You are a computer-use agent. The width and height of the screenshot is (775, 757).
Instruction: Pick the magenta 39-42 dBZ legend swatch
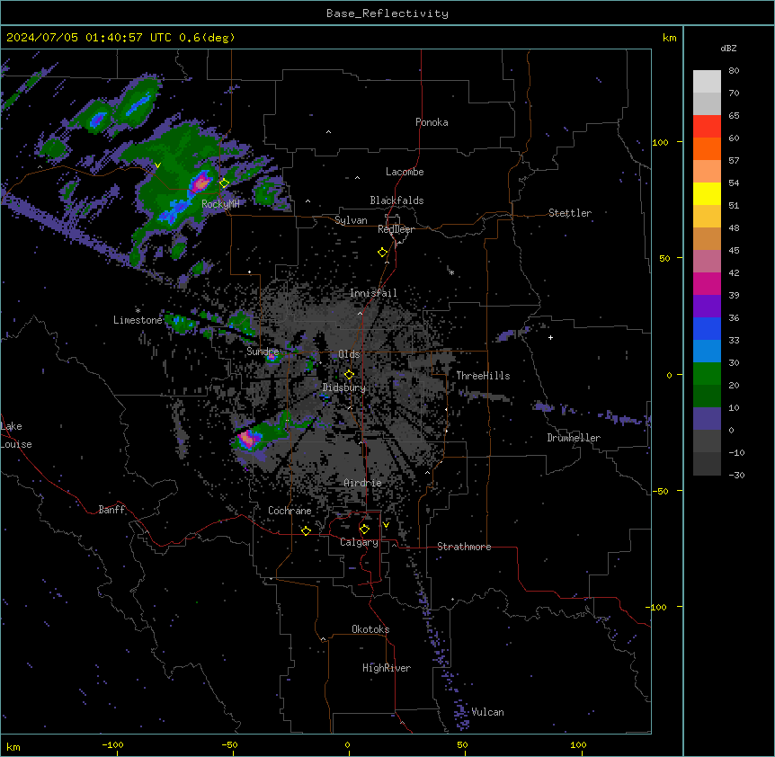(707, 284)
